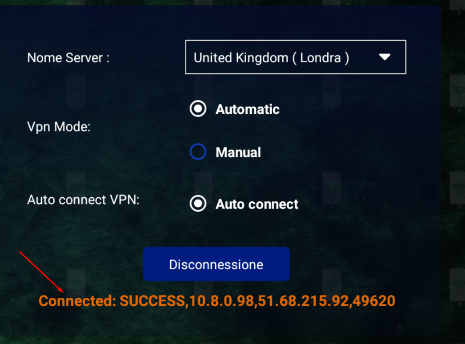Click the "Vpn Mode:" field label

[x=59, y=127]
